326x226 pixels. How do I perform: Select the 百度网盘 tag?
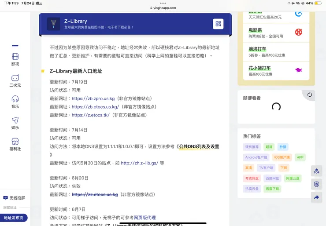272,178
